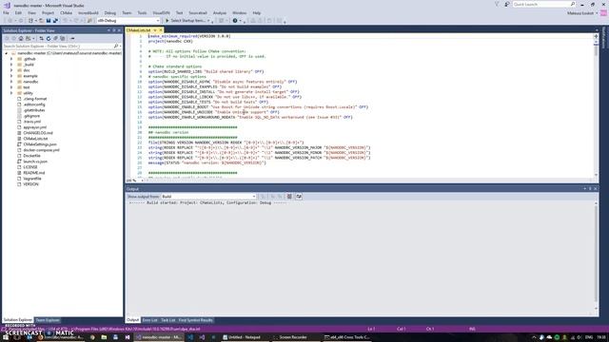Screen dimensions: 609x342
Task: Select launch.vs.json file
Action: [x=35, y=161]
